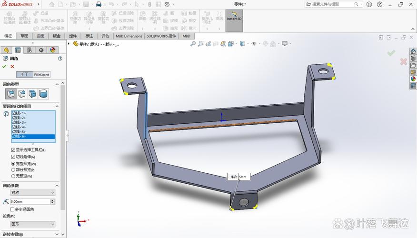The width and height of the screenshot is (417, 238).
Task: Select the 部分预览 radio button
Action: coord(13,170)
